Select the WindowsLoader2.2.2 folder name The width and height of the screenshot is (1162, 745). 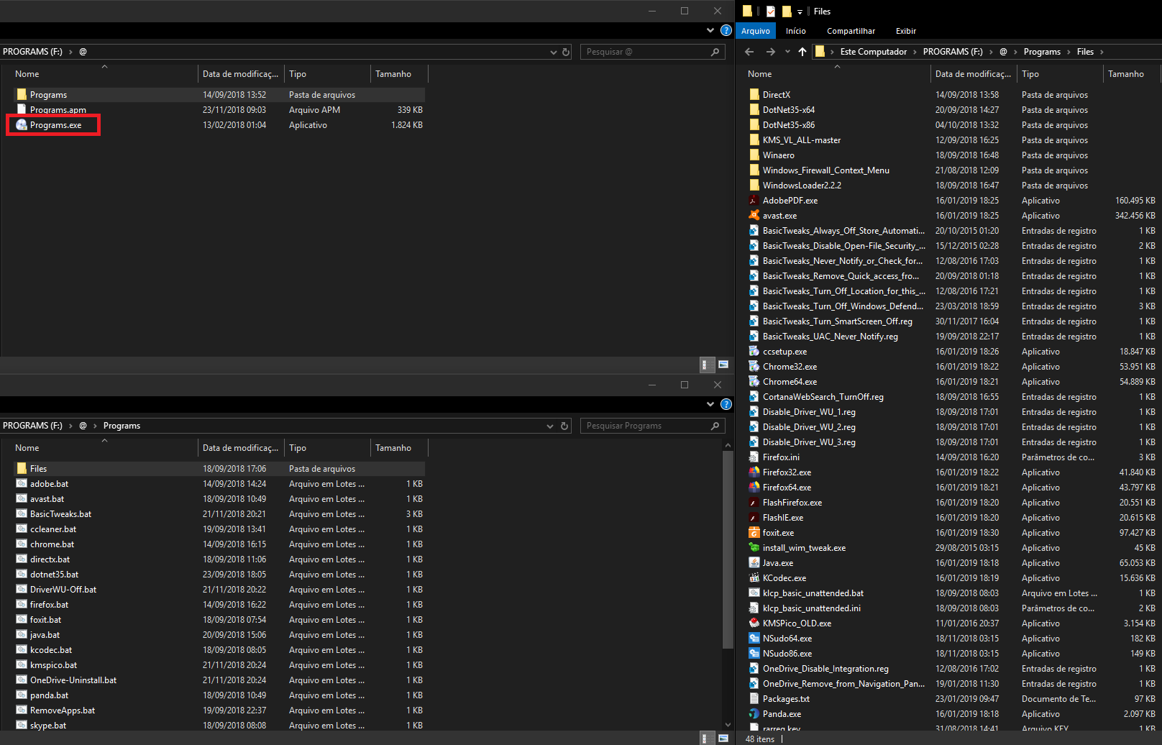coord(802,186)
